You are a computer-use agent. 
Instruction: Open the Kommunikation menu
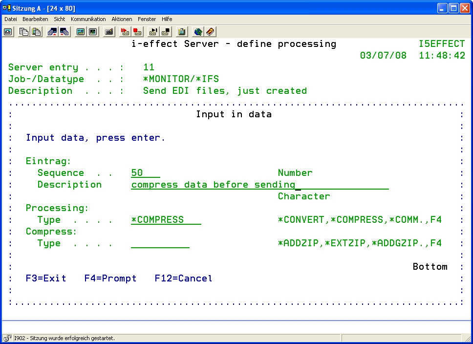88,19
